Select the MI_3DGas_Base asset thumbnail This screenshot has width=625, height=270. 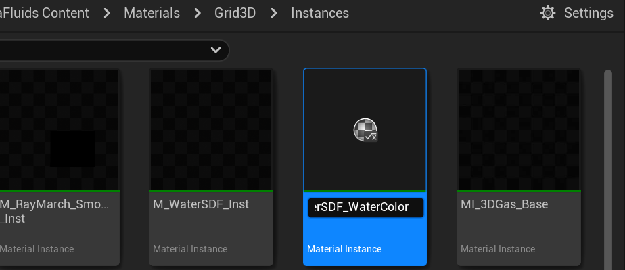click(519, 130)
